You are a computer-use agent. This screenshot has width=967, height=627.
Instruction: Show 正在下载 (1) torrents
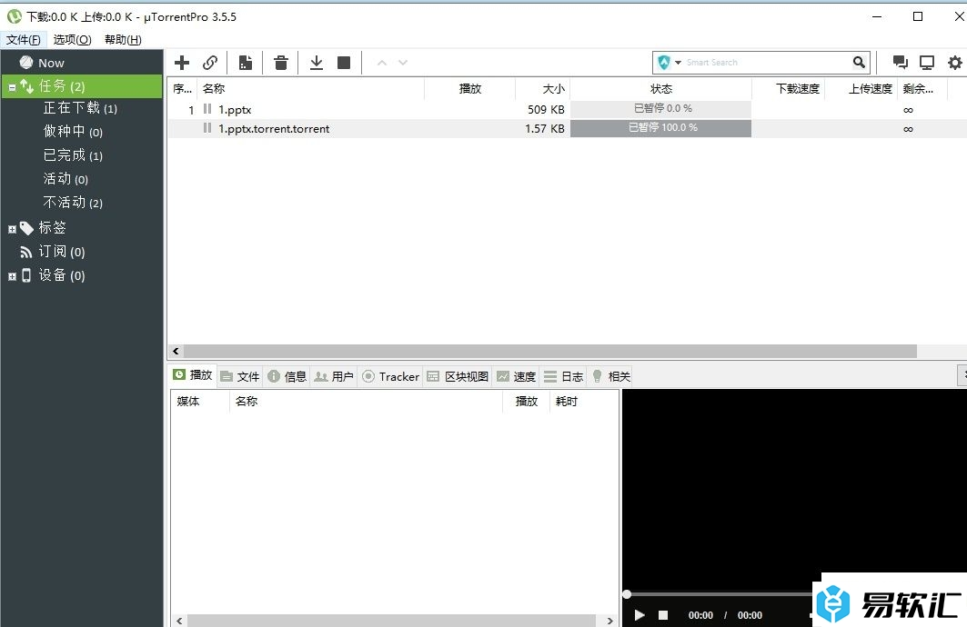pyautogui.click(x=80, y=108)
